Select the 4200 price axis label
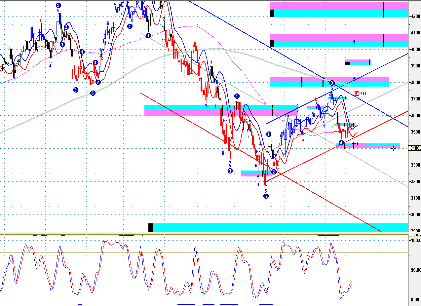 (x=415, y=16)
